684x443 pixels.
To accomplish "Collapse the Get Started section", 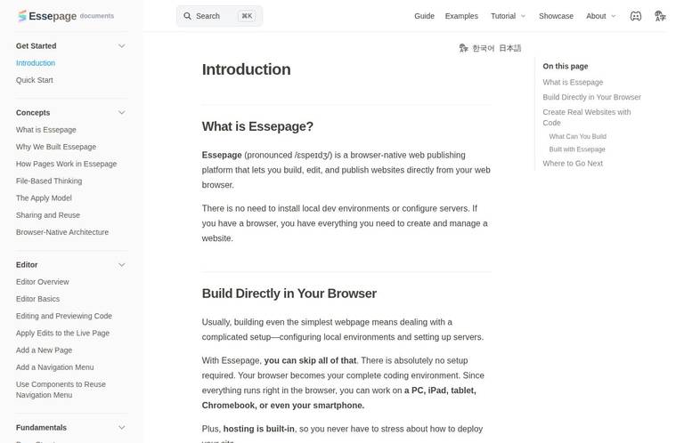I will point(122,45).
